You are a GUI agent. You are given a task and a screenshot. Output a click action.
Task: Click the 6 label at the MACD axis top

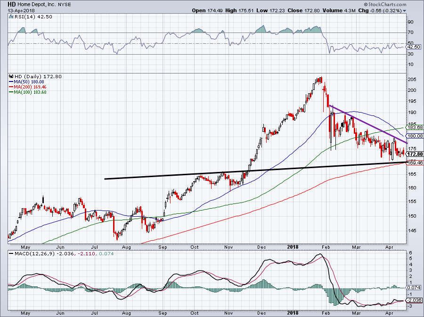click(410, 253)
